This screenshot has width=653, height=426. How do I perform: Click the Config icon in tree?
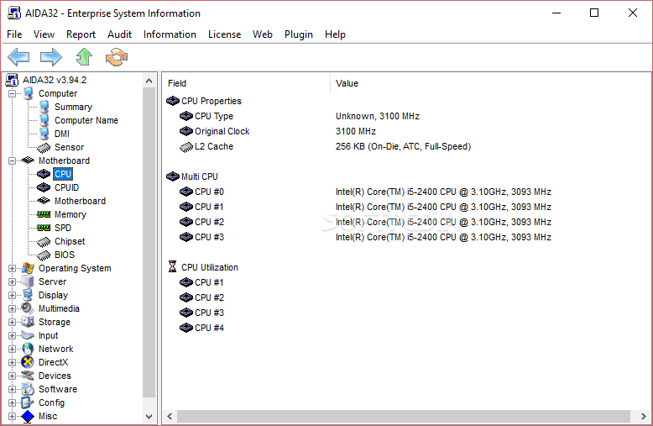tap(28, 402)
